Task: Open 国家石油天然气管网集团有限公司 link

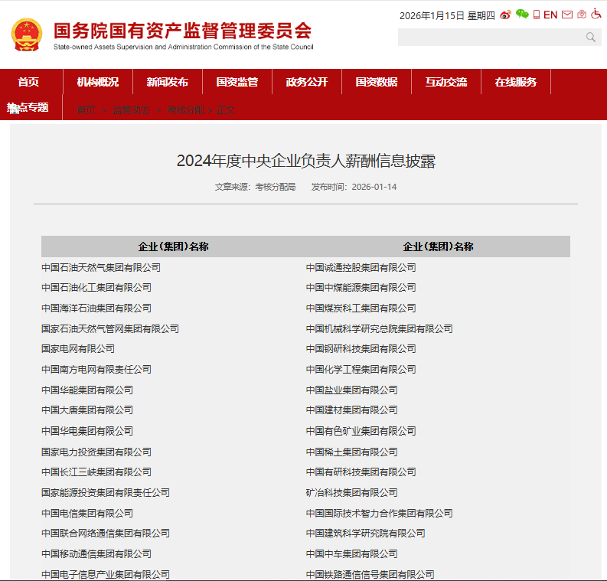Action: point(110,328)
